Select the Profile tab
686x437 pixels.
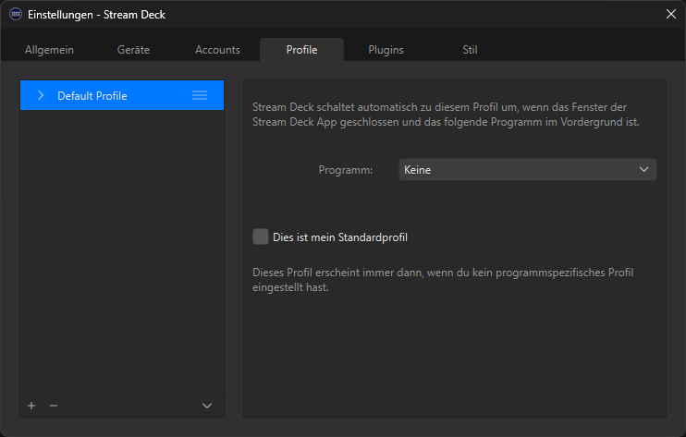301,50
